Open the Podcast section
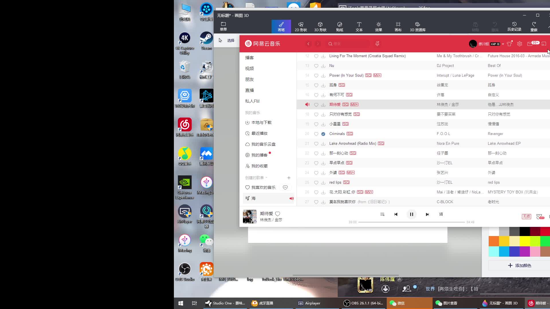 pyautogui.click(x=250, y=58)
